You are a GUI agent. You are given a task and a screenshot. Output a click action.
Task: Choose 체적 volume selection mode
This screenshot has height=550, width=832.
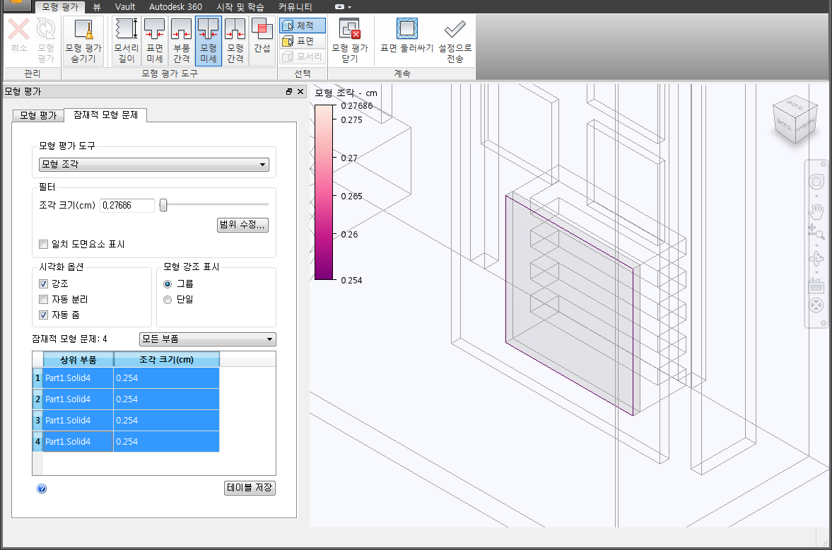(x=303, y=25)
